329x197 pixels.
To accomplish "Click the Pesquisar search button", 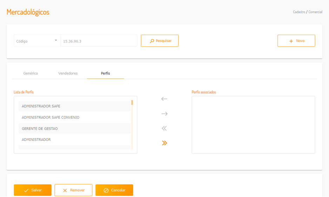I will [x=160, y=41].
